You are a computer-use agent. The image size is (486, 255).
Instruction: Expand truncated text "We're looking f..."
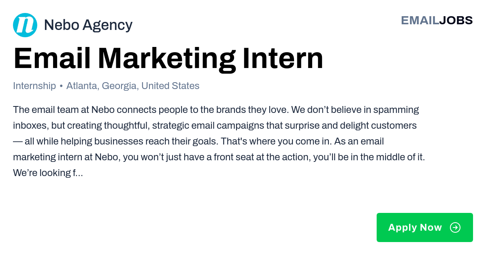click(x=48, y=173)
